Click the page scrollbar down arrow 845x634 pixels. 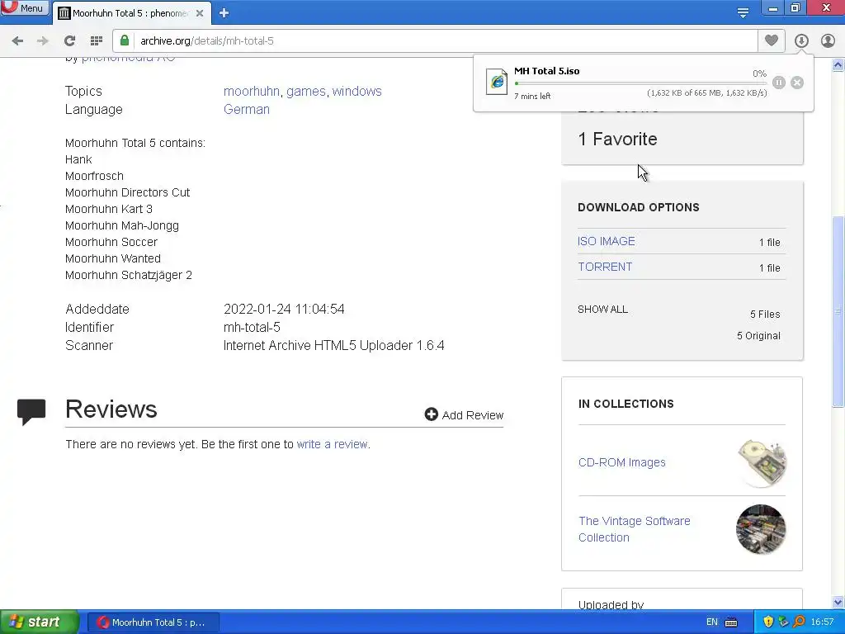point(838,602)
